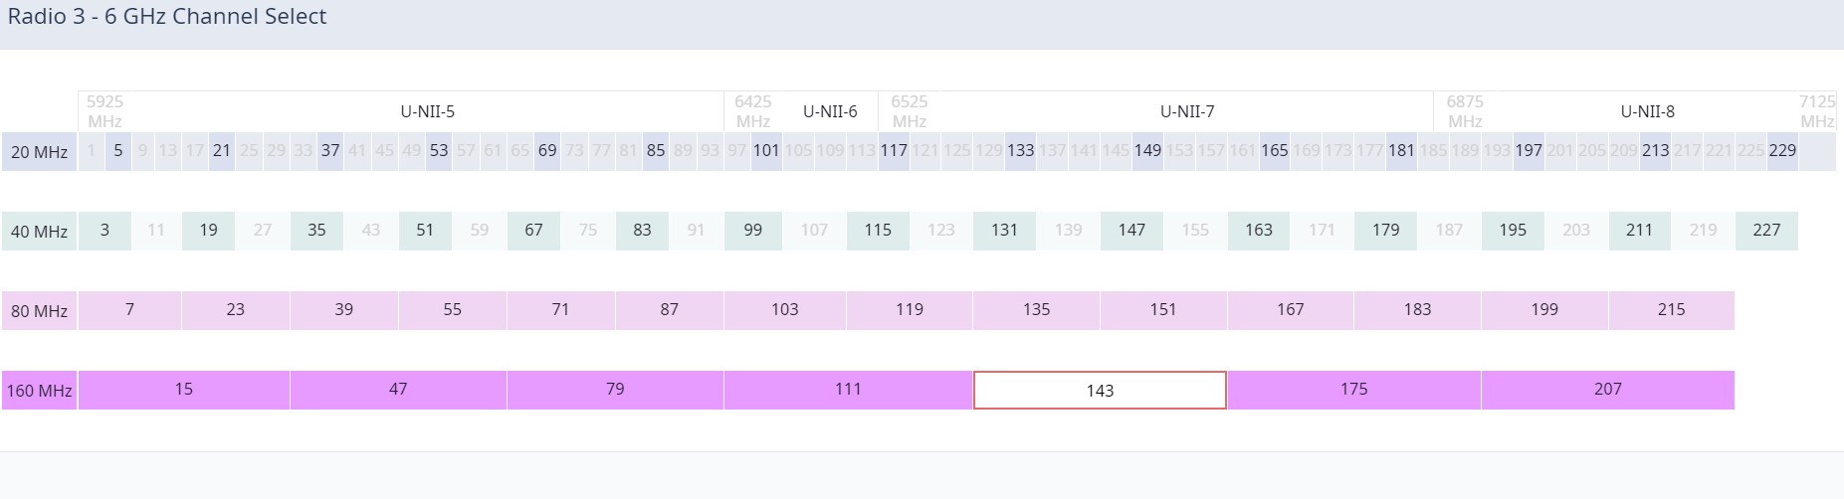Select 80 MHz channel 7
This screenshot has width=1844, height=499.
129,310
